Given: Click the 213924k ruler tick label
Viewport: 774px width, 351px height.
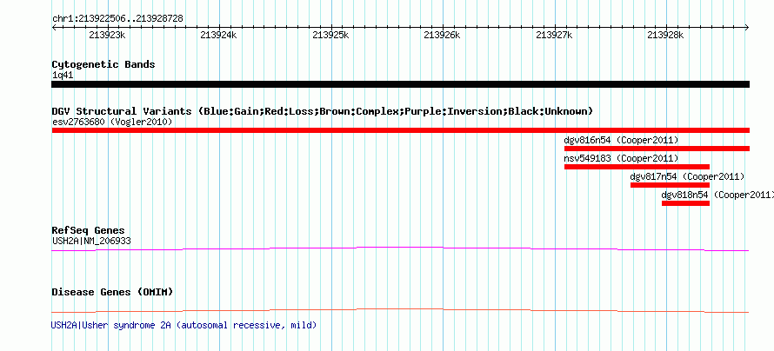Looking at the screenshot, I should 218,35.
